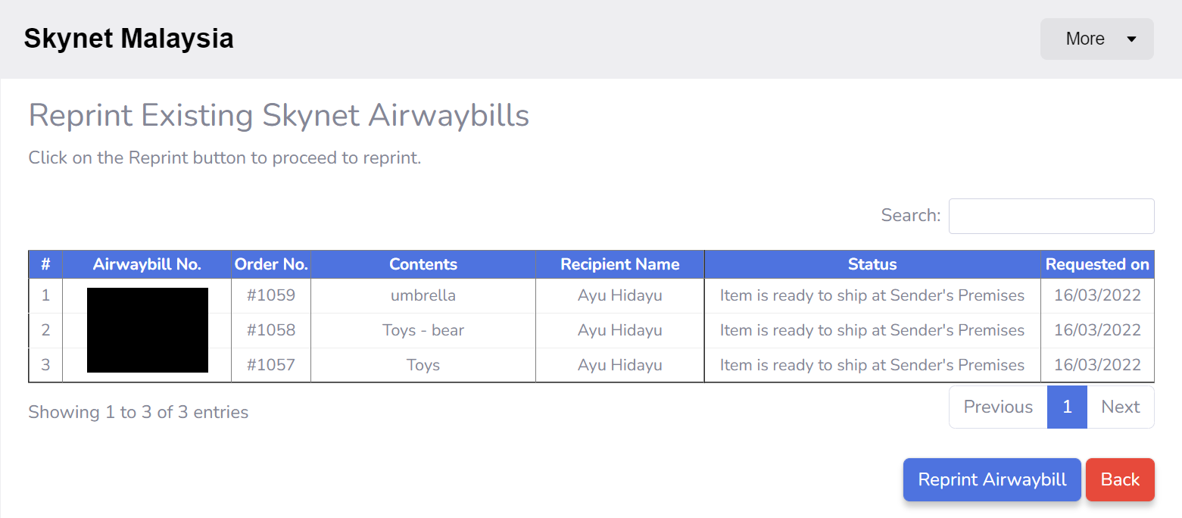
Task: Open the More dropdown menu
Action: pos(1096,39)
